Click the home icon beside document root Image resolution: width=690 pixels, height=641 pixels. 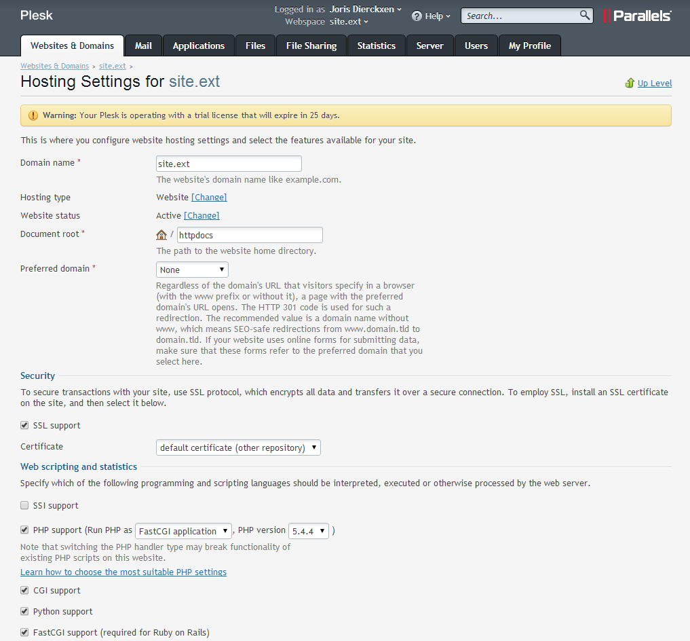(161, 235)
